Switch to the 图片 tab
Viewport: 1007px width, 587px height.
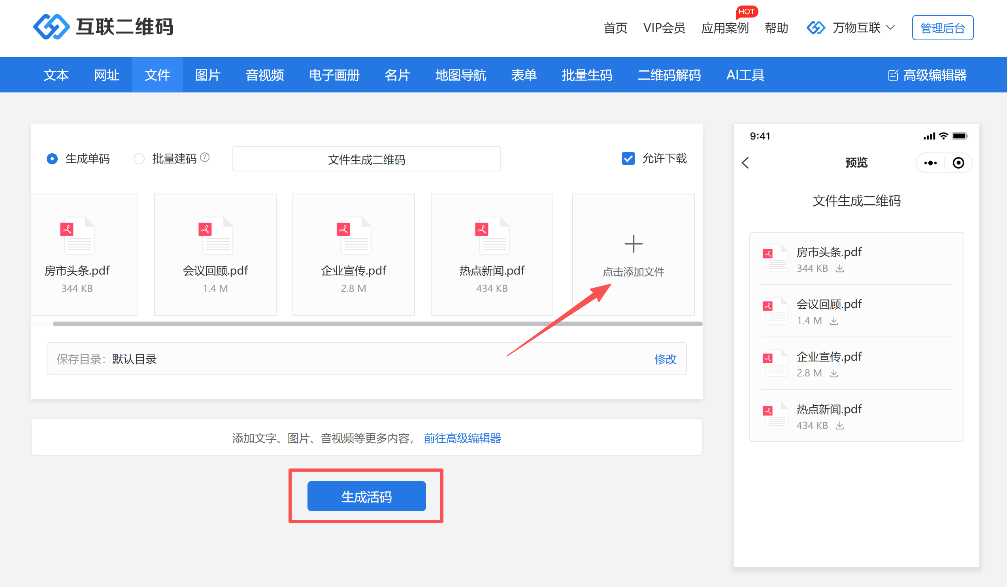208,75
